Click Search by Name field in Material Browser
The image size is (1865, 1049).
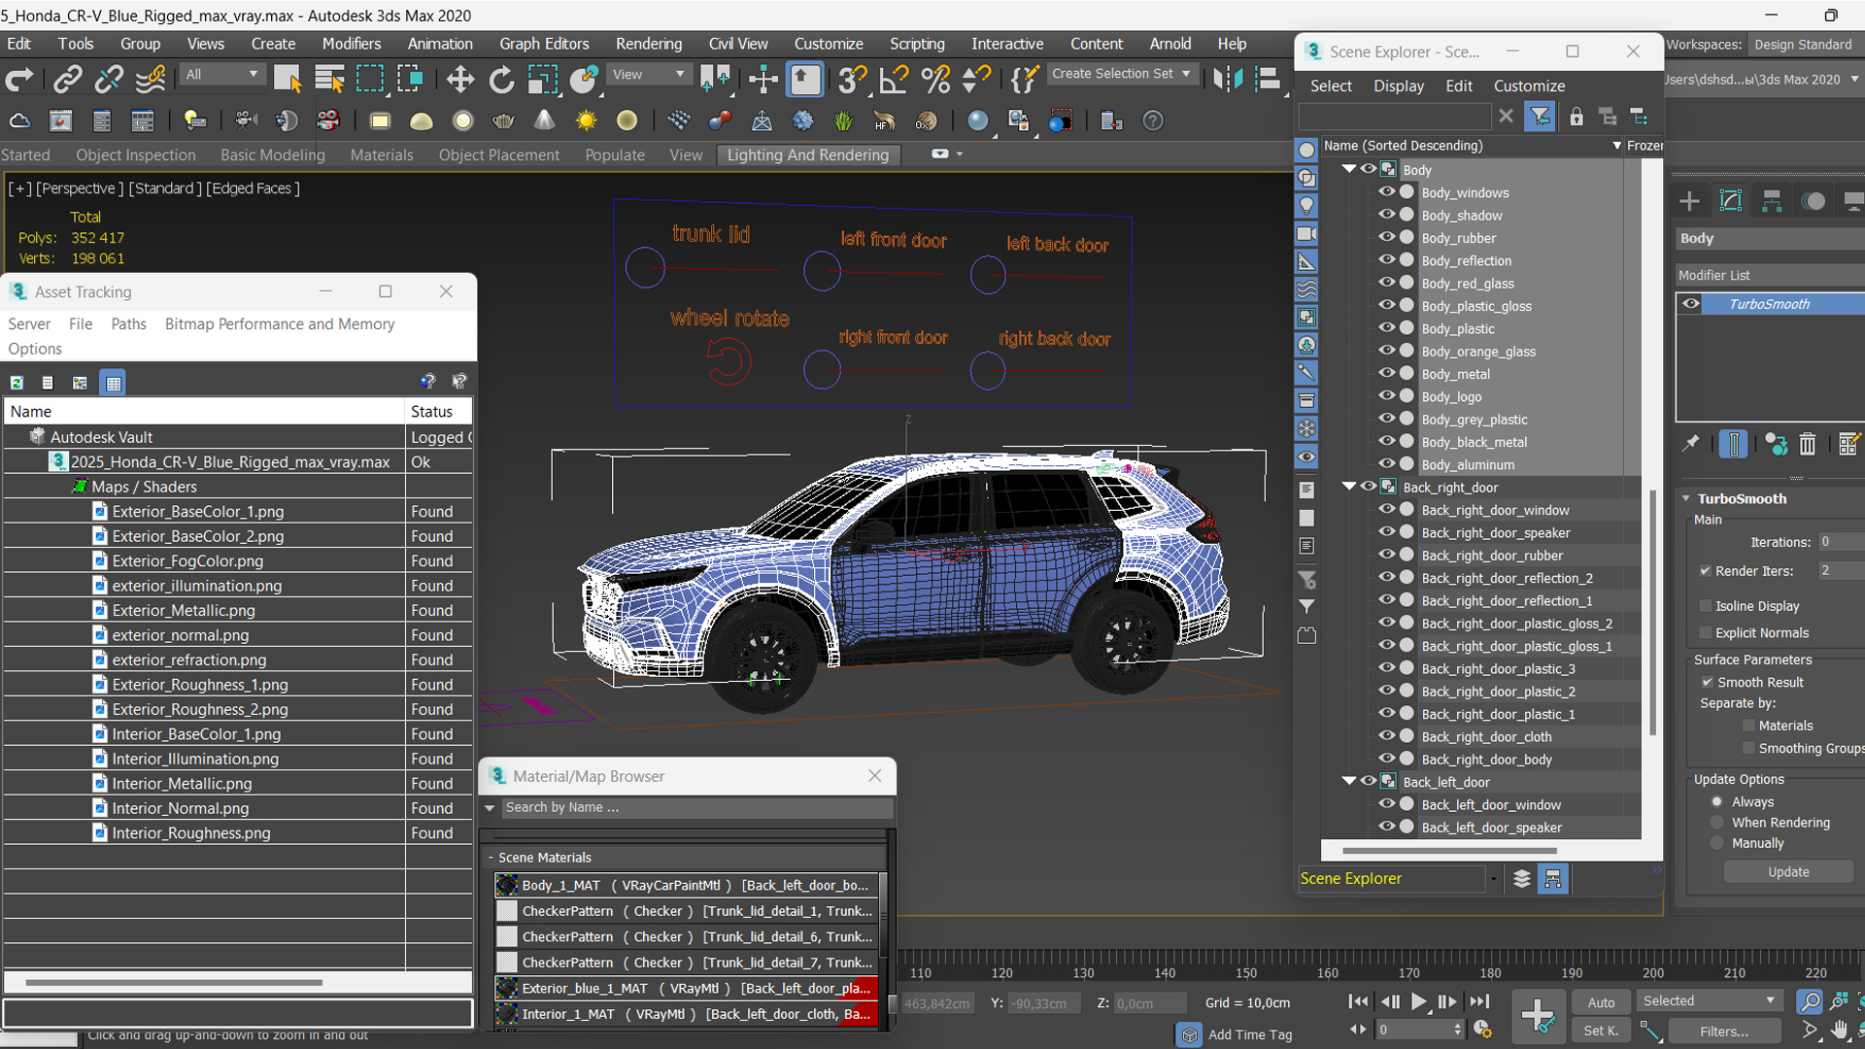pyautogui.click(x=696, y=807)
